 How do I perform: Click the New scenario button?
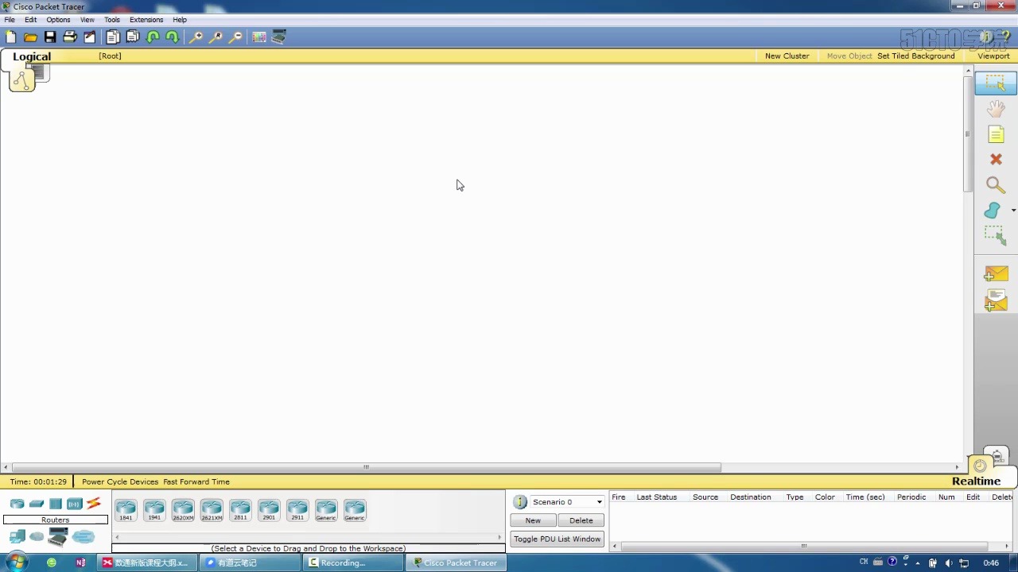pos(533,520)
